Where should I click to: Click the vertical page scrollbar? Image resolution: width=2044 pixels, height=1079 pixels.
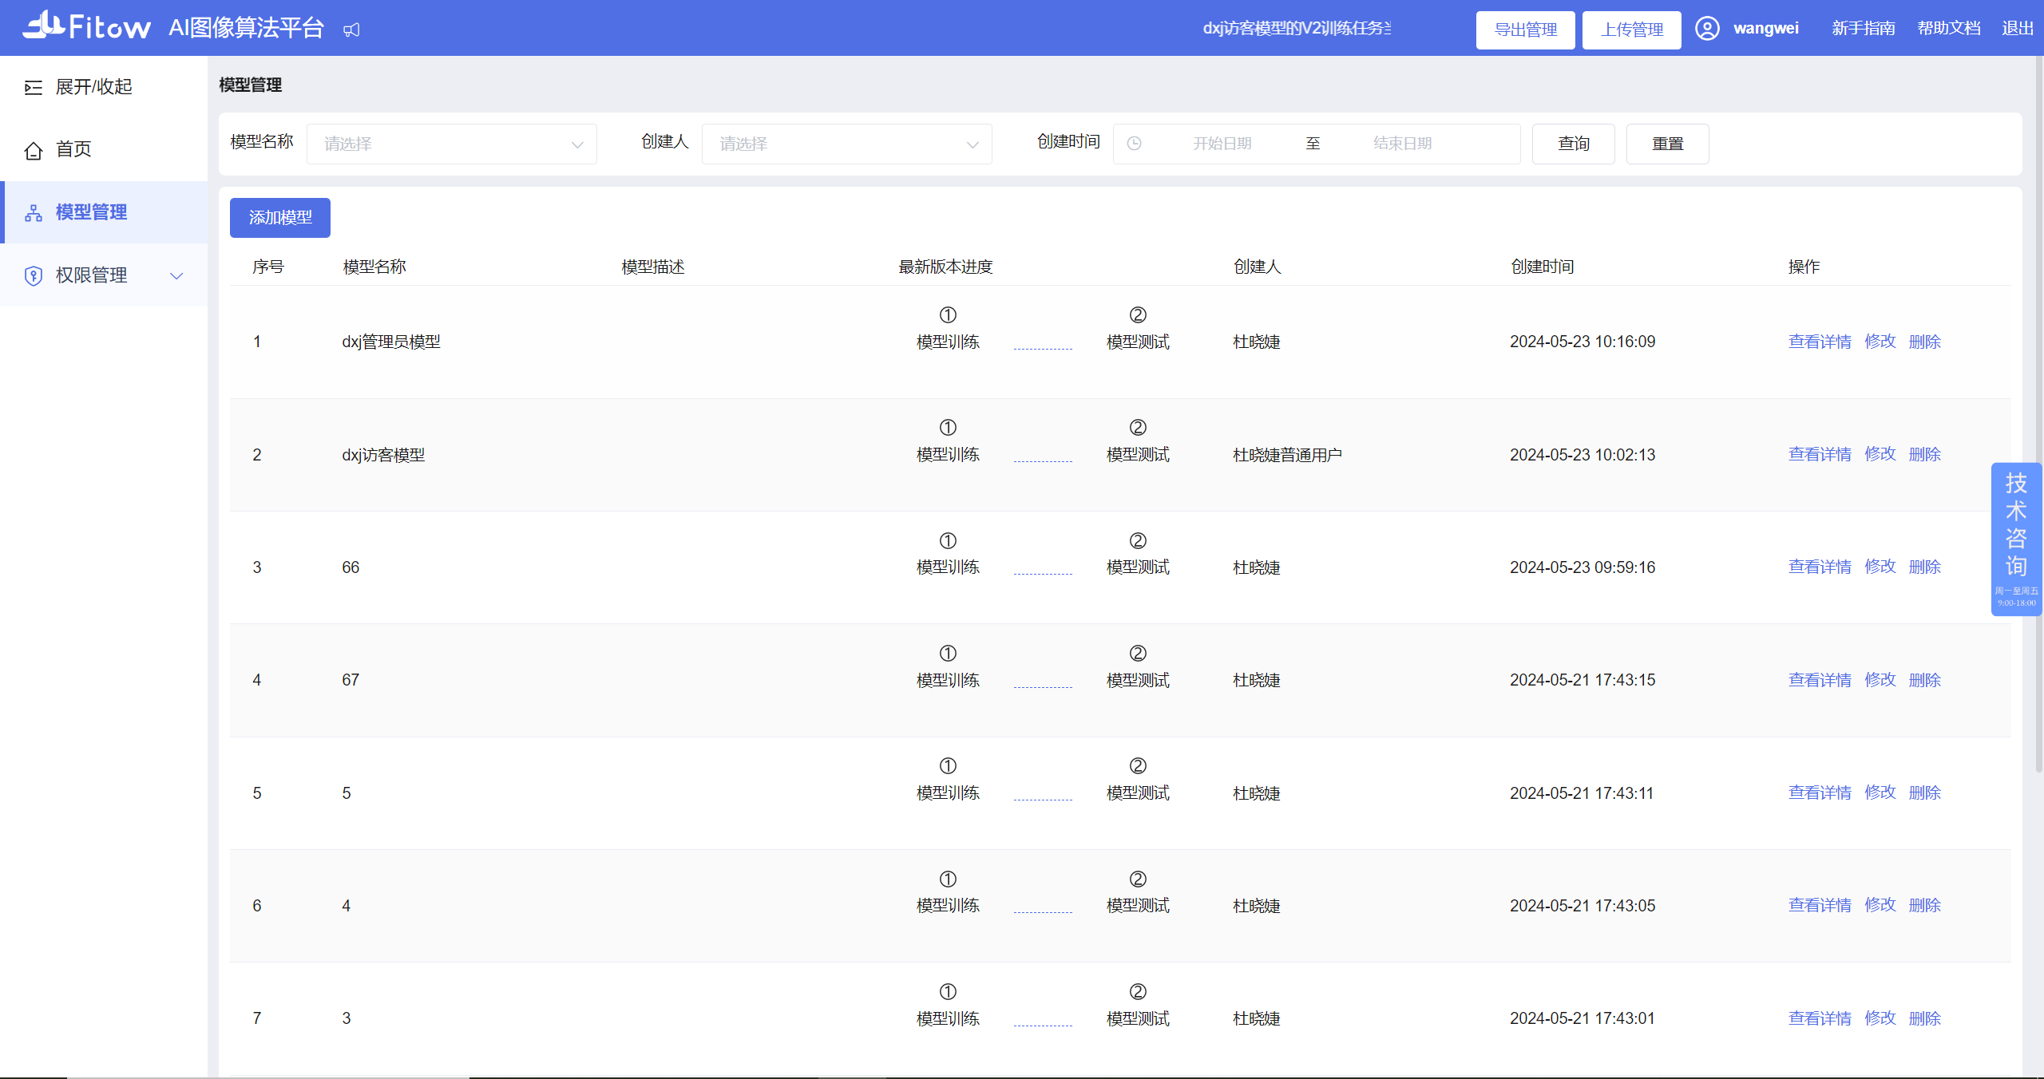pyautogui.click(x=2038, y=415)
